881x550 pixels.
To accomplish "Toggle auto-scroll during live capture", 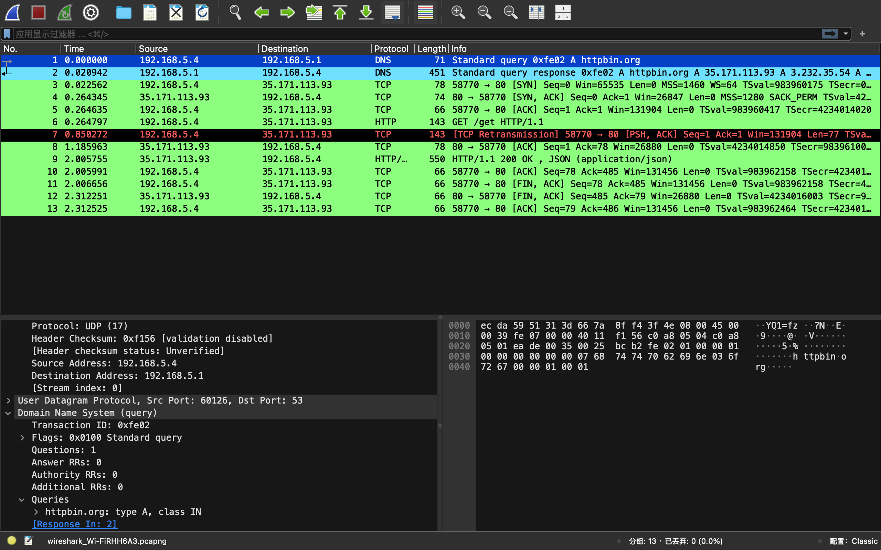I will 392,12.
